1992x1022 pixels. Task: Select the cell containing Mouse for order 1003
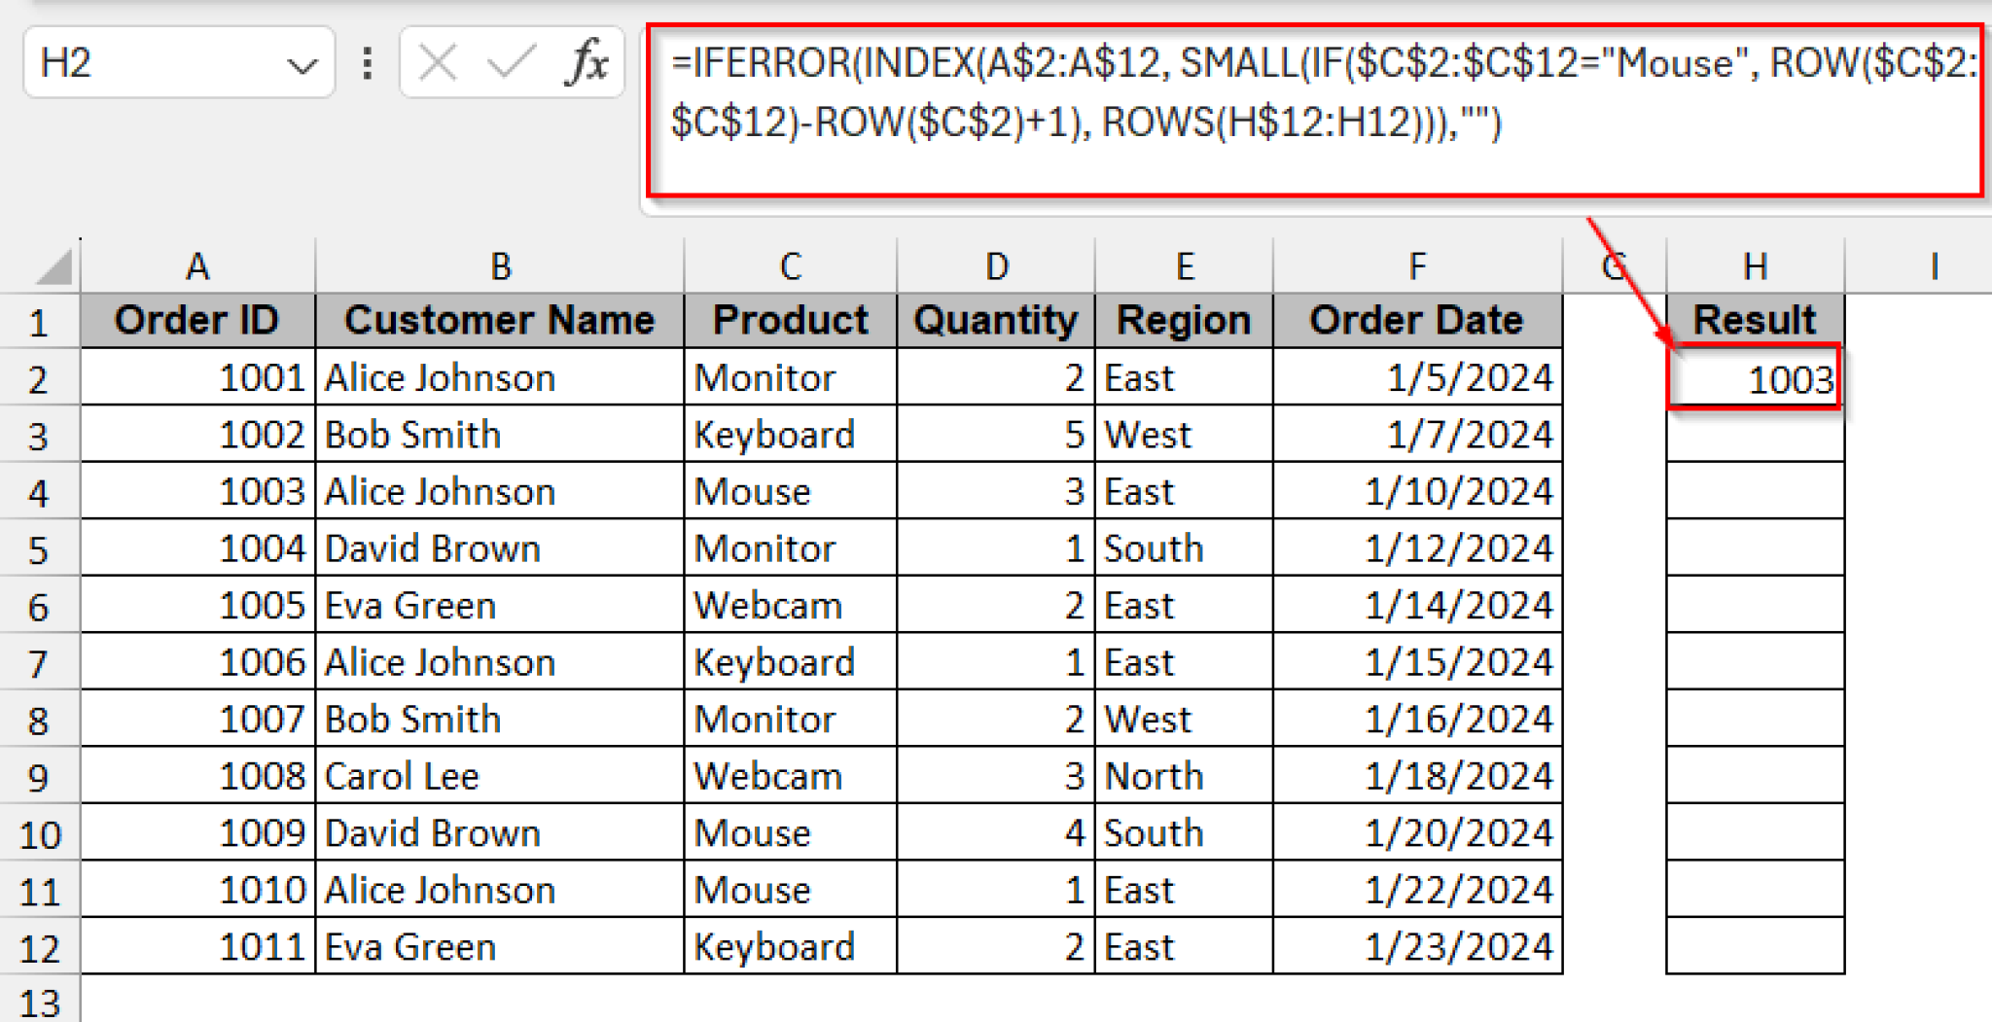(790, 491)
